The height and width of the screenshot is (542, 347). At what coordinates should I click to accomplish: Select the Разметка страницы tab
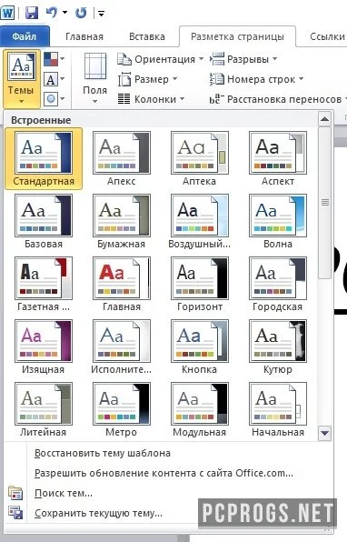click(238, 36)
